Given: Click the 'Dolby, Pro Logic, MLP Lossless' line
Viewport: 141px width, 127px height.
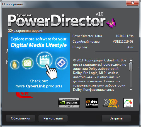Looking at the screenshot, I should 96,73.
